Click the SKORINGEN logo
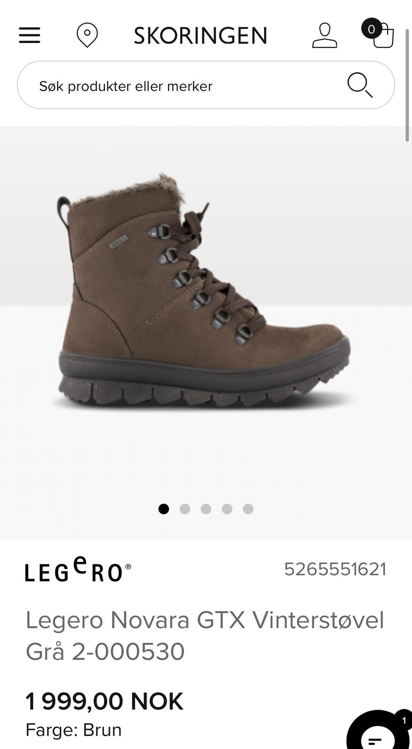Image resolution: width=412 pixels, height=749 pixels. pyautogui.click(x=200, y=36)
